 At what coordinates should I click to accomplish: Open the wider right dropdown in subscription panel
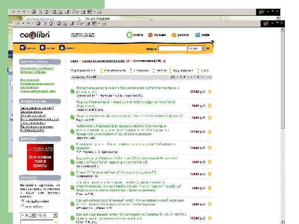(x=55, y=215)
